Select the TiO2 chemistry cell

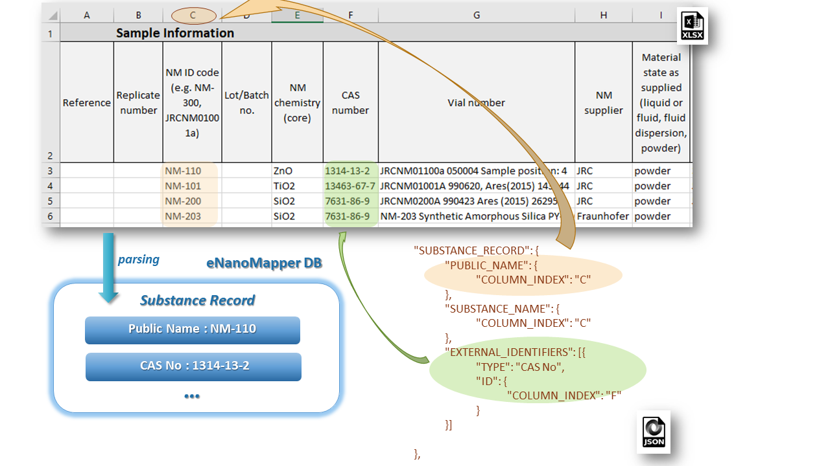click(298, 186)
